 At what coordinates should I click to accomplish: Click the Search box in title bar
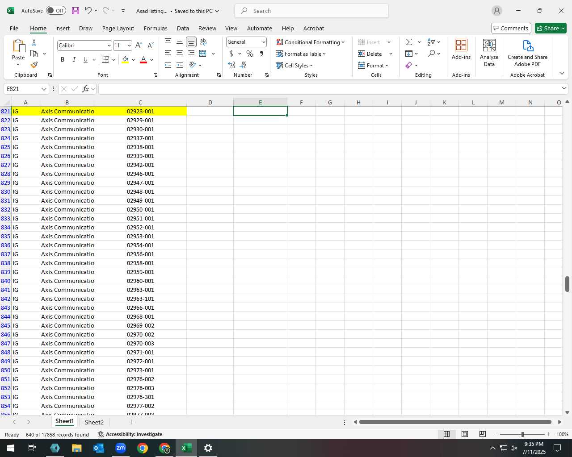point(311,11)
